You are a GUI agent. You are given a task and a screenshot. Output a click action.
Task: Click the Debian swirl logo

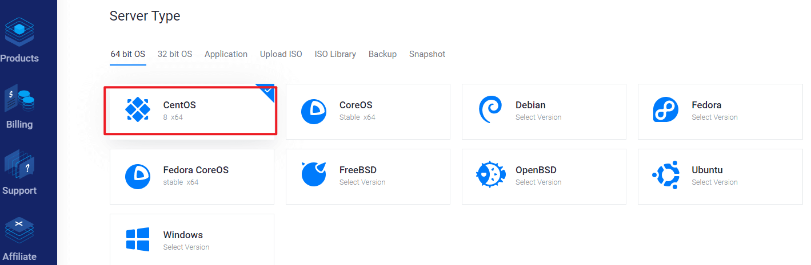coord(490,109)
